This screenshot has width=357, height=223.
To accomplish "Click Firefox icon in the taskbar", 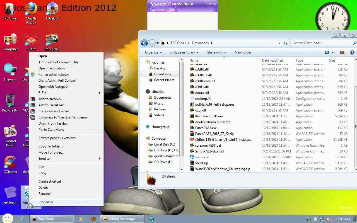I will (93, 219).
